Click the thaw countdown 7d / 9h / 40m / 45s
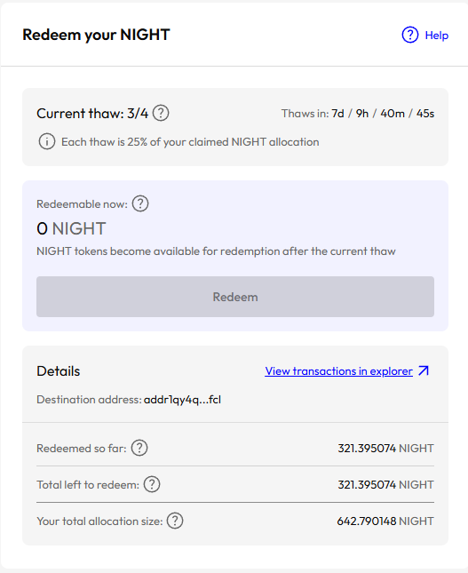 click(x=383, y=114)
